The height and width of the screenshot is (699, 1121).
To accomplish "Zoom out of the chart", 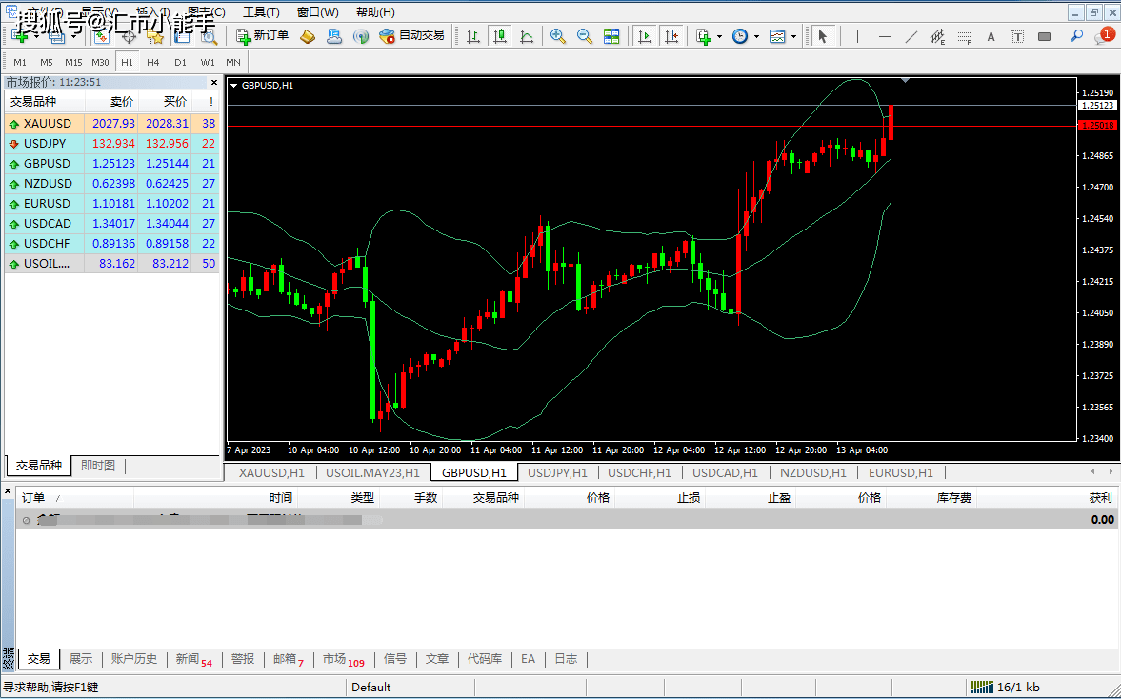I will pyautogui.click(x=585, y=36).
